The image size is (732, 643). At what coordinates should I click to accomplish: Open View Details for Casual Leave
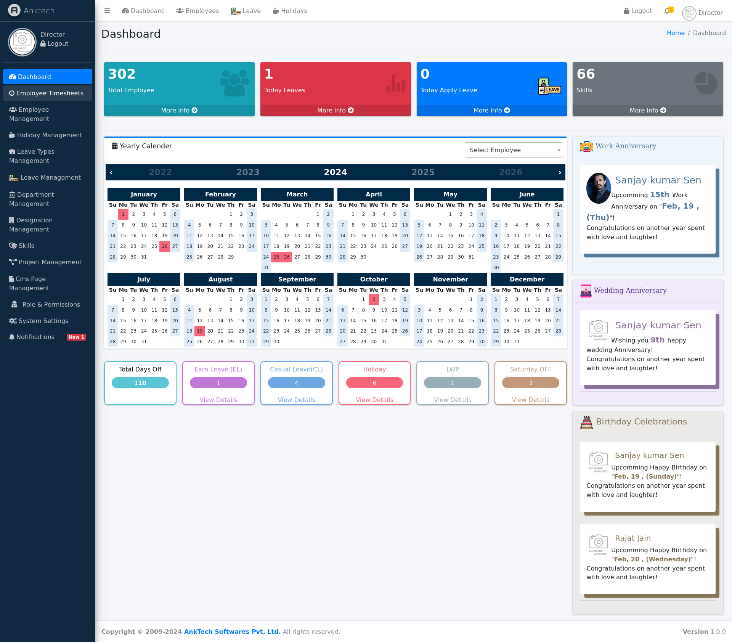click(296, 400)
